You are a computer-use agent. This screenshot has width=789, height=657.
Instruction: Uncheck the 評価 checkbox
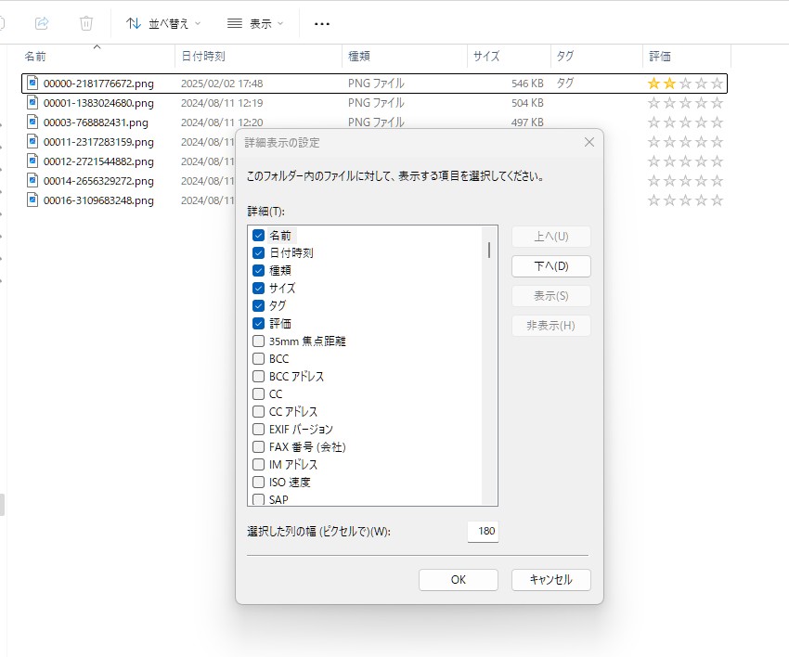[x=258, y=324]
